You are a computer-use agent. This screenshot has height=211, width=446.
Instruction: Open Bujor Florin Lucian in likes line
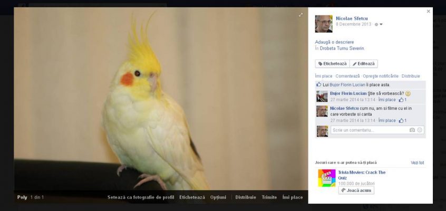(x=347, y=85)
